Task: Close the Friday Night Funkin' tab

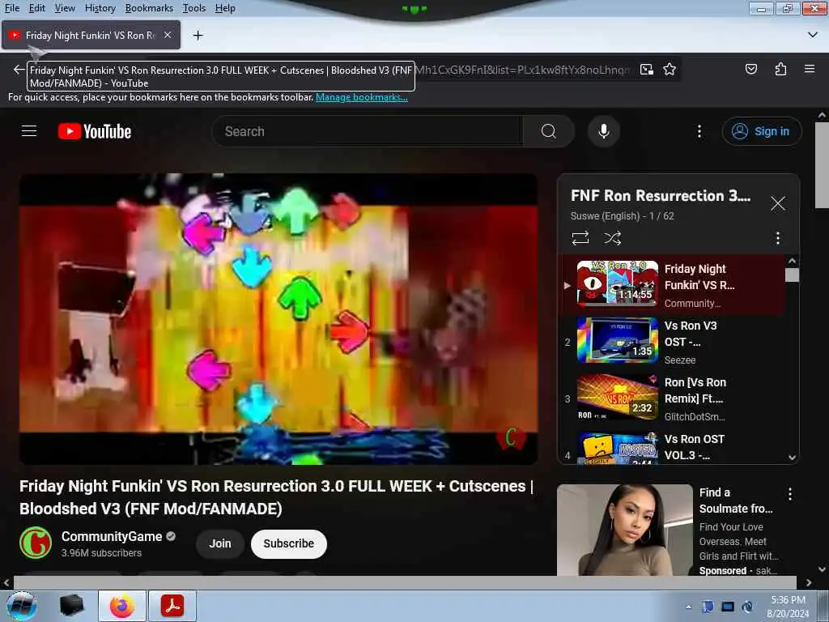Action: [x=167, y=35]
